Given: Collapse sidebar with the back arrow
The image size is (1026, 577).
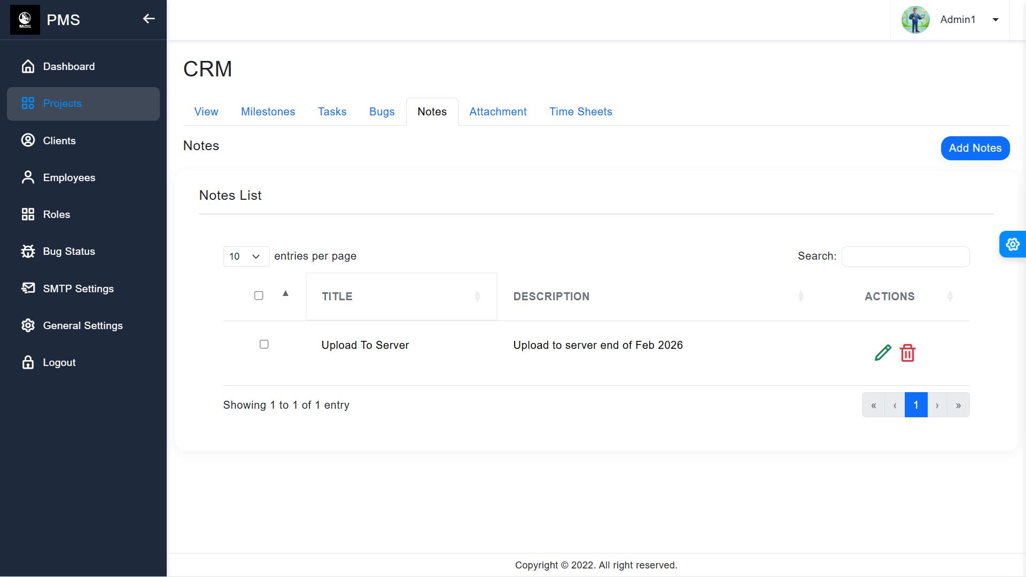Looking at the screenshot, I should pyautogui.click(x=149, y=19).
